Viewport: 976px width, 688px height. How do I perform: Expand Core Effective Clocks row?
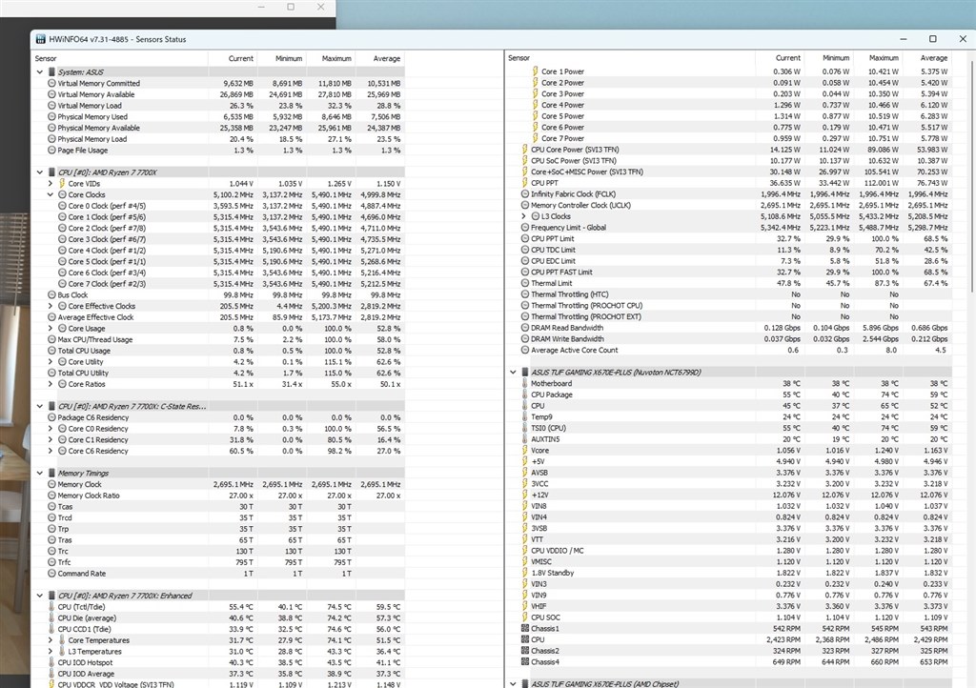click(x=51, y=306)
